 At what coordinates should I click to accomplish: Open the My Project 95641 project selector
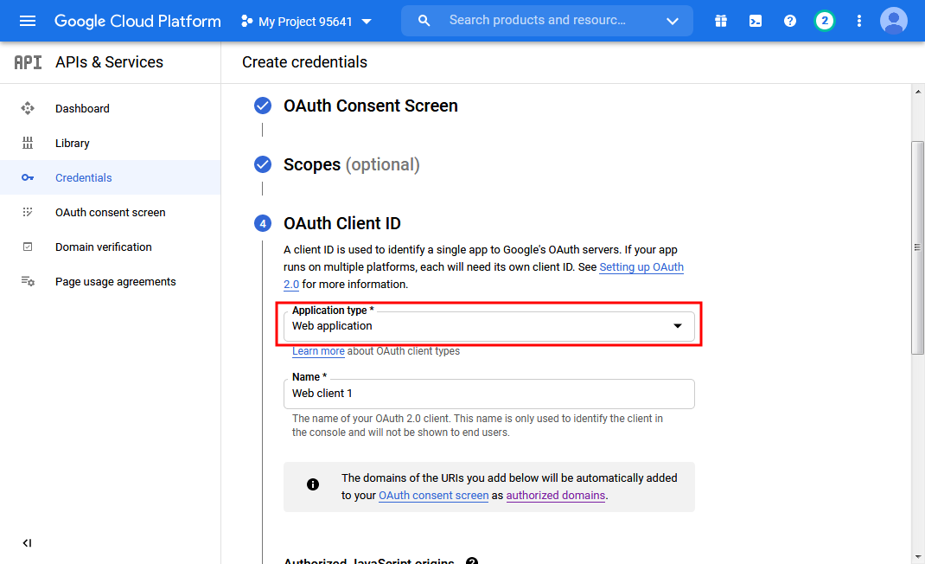point(307,22)
